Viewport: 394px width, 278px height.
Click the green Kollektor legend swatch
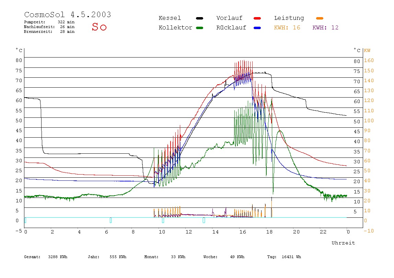[x=199, y=28]
